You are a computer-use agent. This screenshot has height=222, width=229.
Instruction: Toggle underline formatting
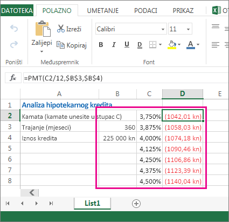(x=127, y=44)
